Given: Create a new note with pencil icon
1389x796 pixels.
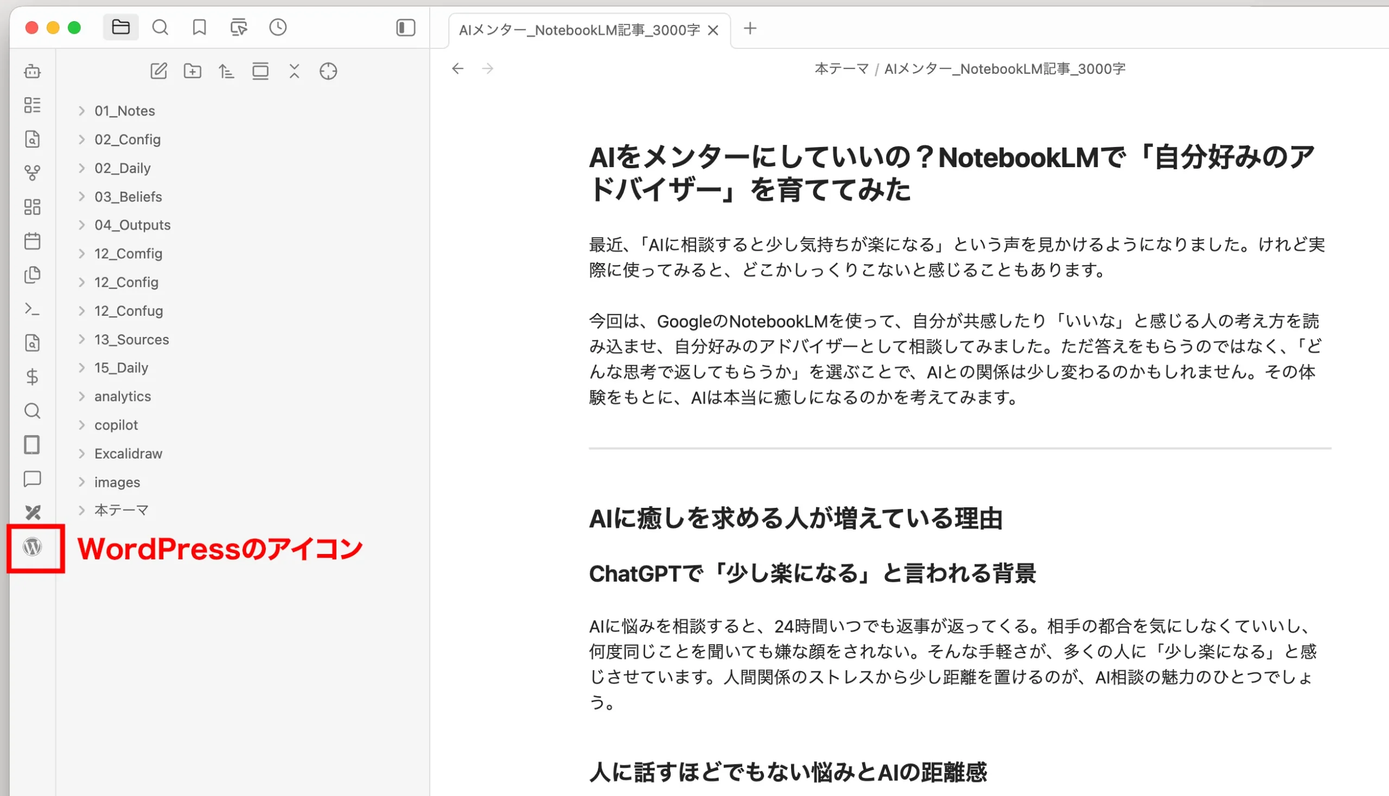Looking at the screenshot, I should pos(158,71).
